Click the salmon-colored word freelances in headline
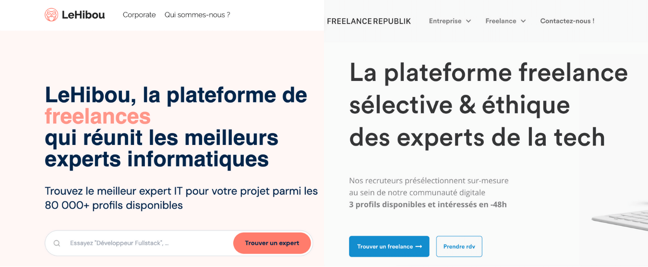The image size is (648, 267). coord(97,116)
